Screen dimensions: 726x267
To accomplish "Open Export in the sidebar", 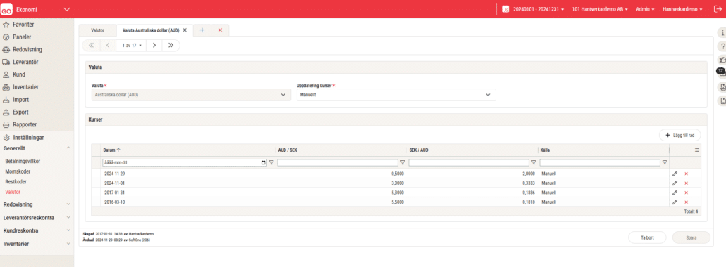I will point(21,112).
